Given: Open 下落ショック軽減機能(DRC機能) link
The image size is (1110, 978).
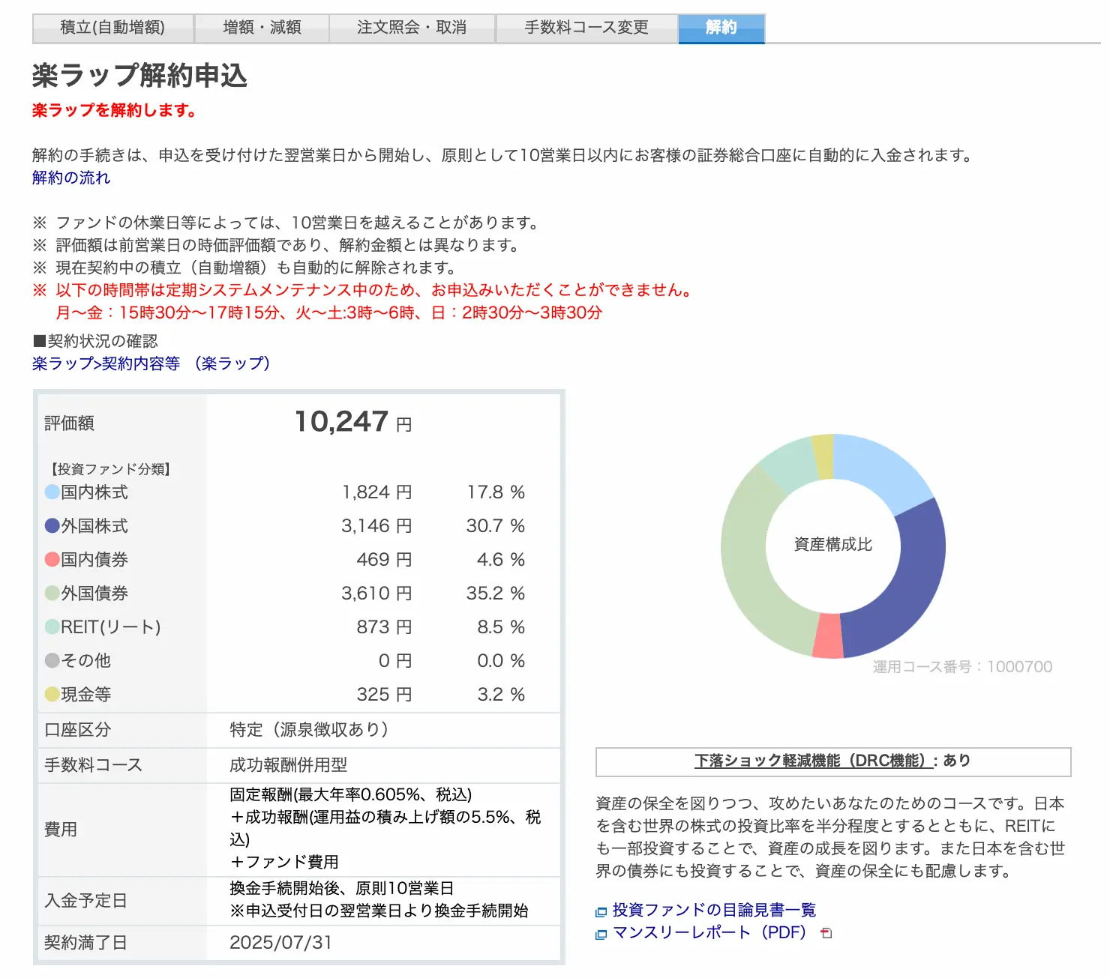Looking at the screenshot, I should tap(814, 761).
